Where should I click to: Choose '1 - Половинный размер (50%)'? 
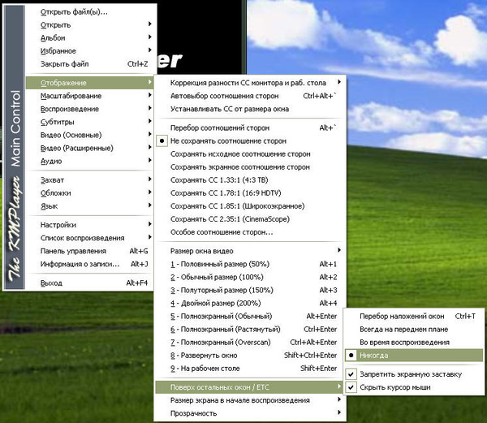(x=250, y=264)
